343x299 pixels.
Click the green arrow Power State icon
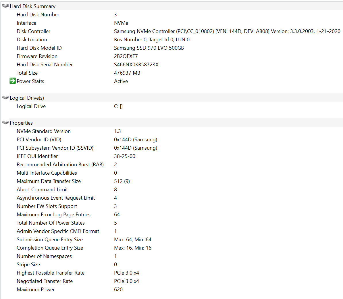[x=12, y=81]
